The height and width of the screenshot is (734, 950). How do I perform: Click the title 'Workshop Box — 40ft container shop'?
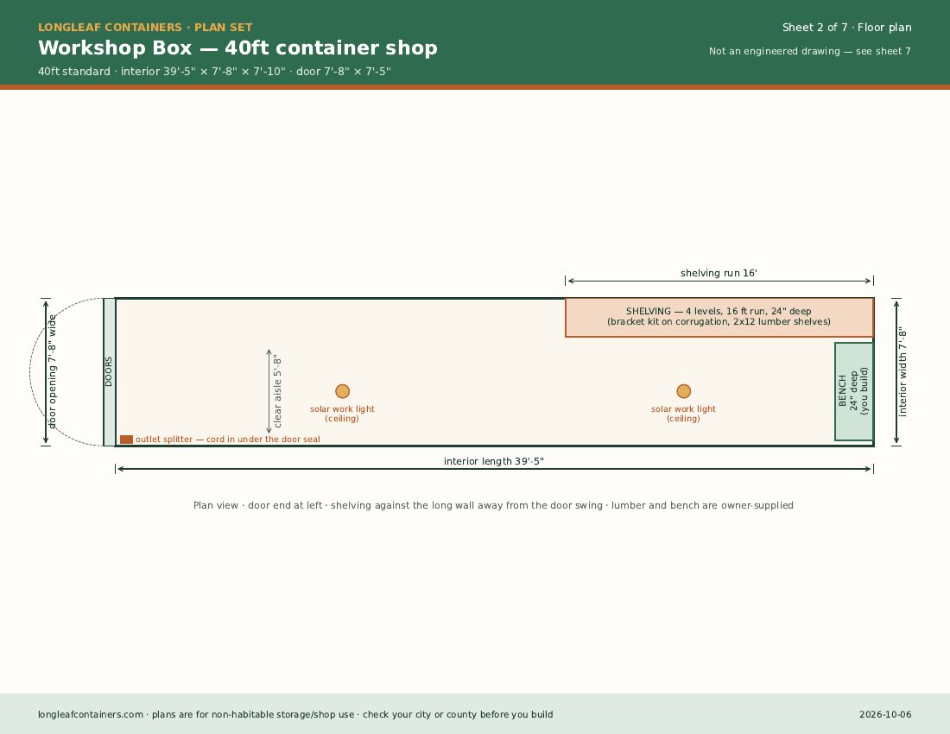pos(237,47)
